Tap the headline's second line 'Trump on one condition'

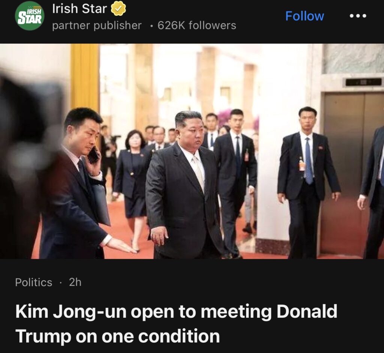(117, 336)
